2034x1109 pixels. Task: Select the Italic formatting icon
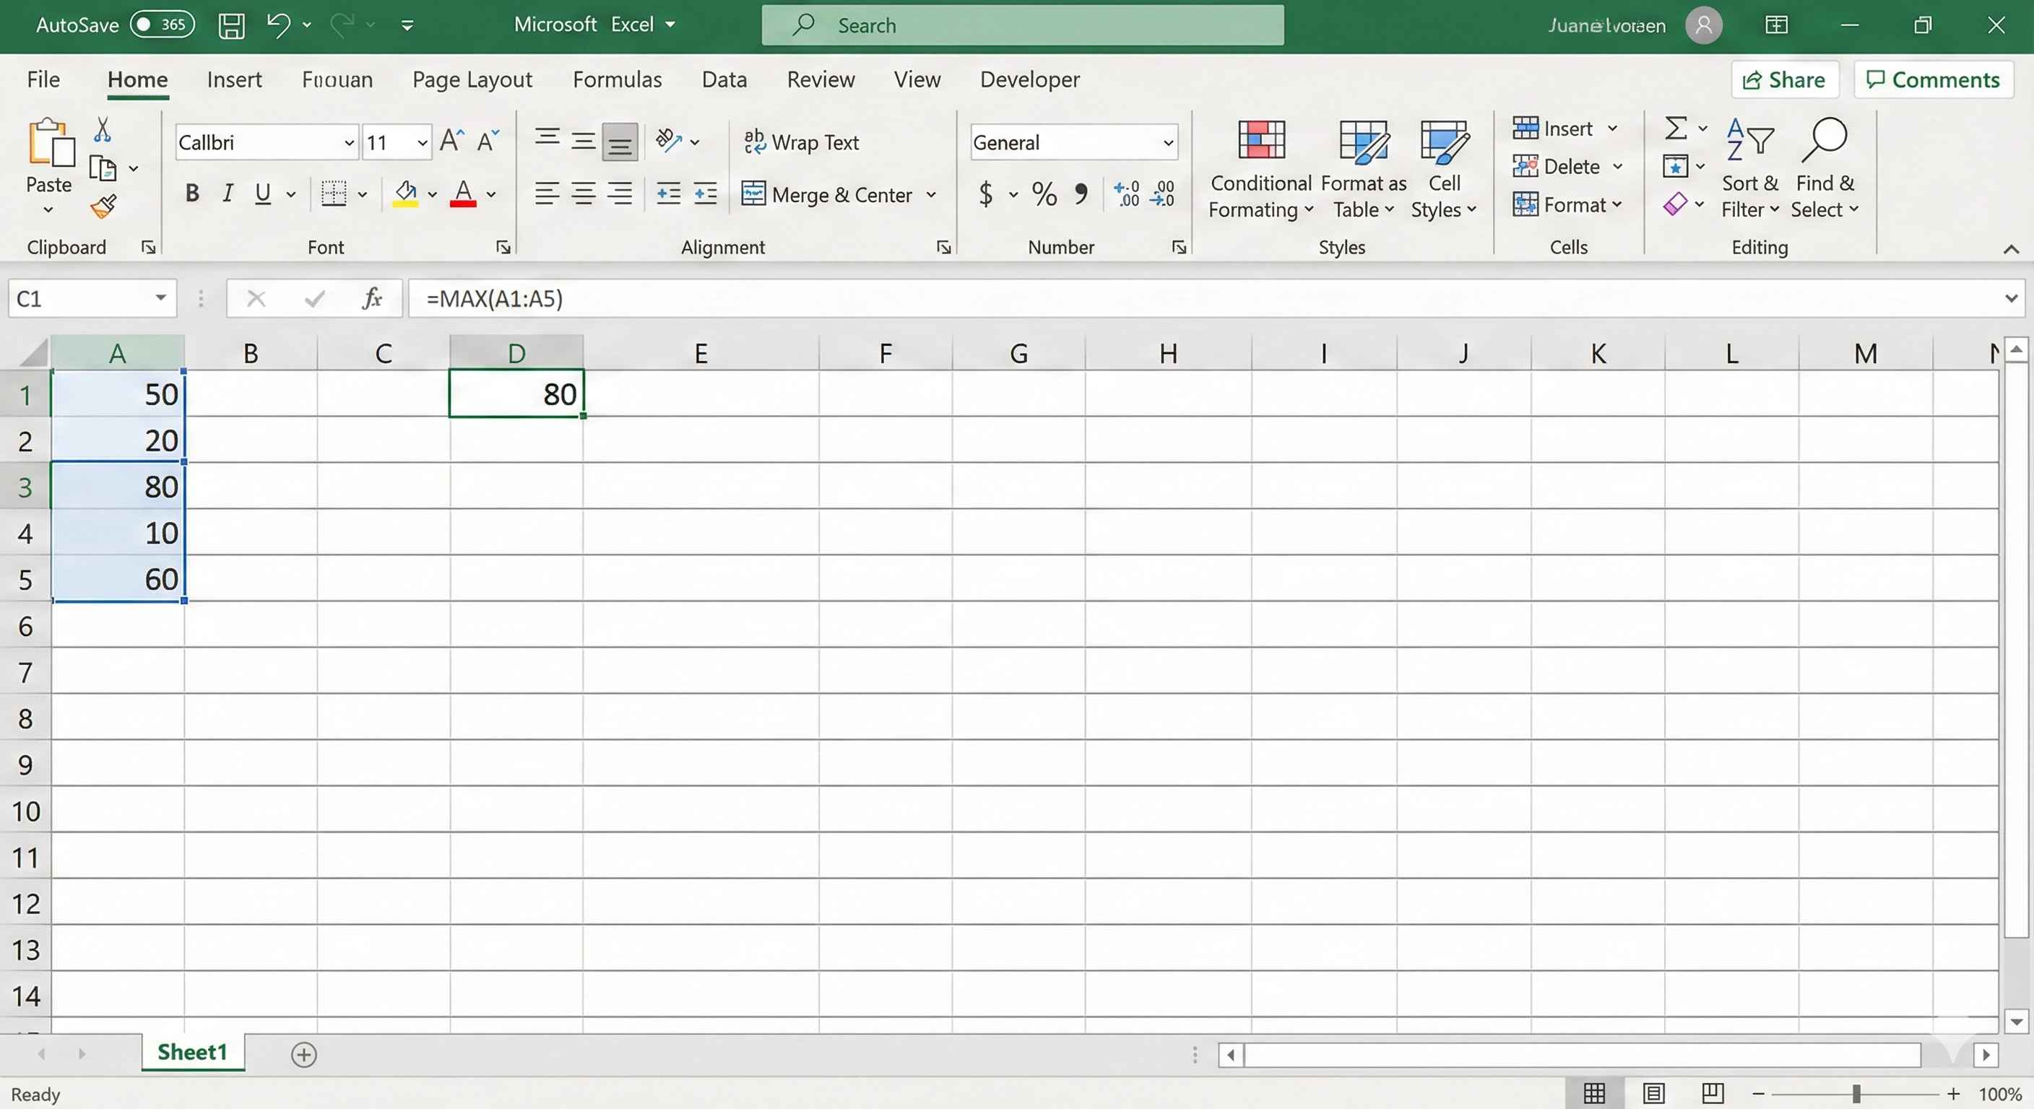click(x=228, y=193)
